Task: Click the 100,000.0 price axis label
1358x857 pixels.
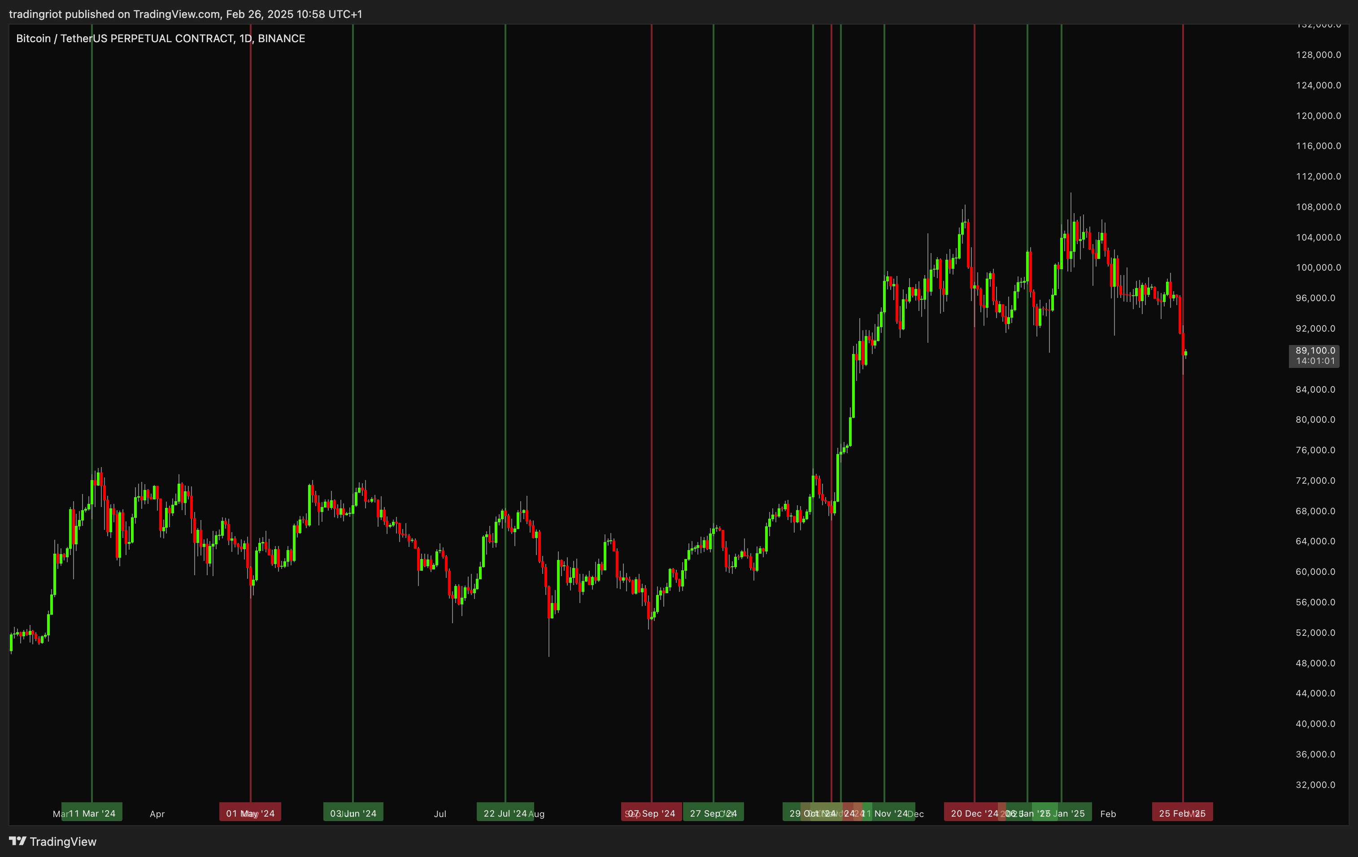Action: pyautogui.click(x=1318, y=267)
